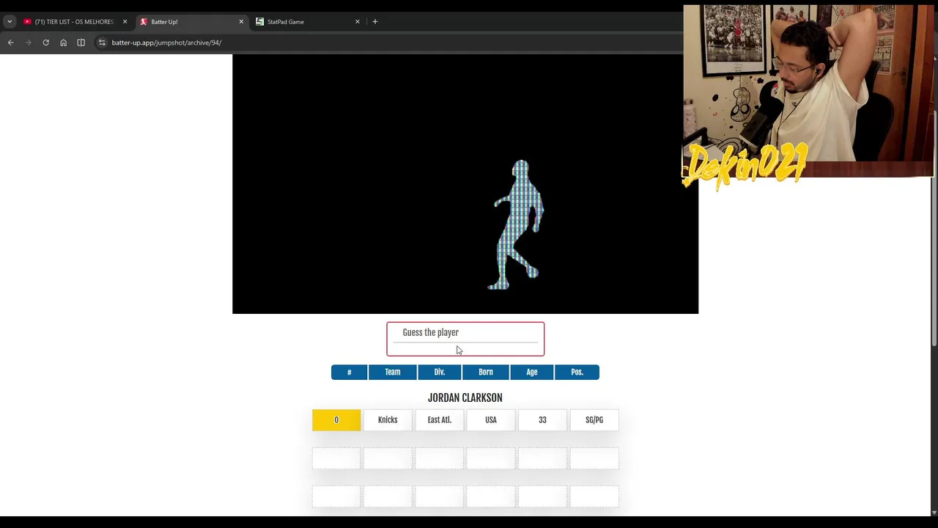View site information icon in address bar

(x=102, y=43)
